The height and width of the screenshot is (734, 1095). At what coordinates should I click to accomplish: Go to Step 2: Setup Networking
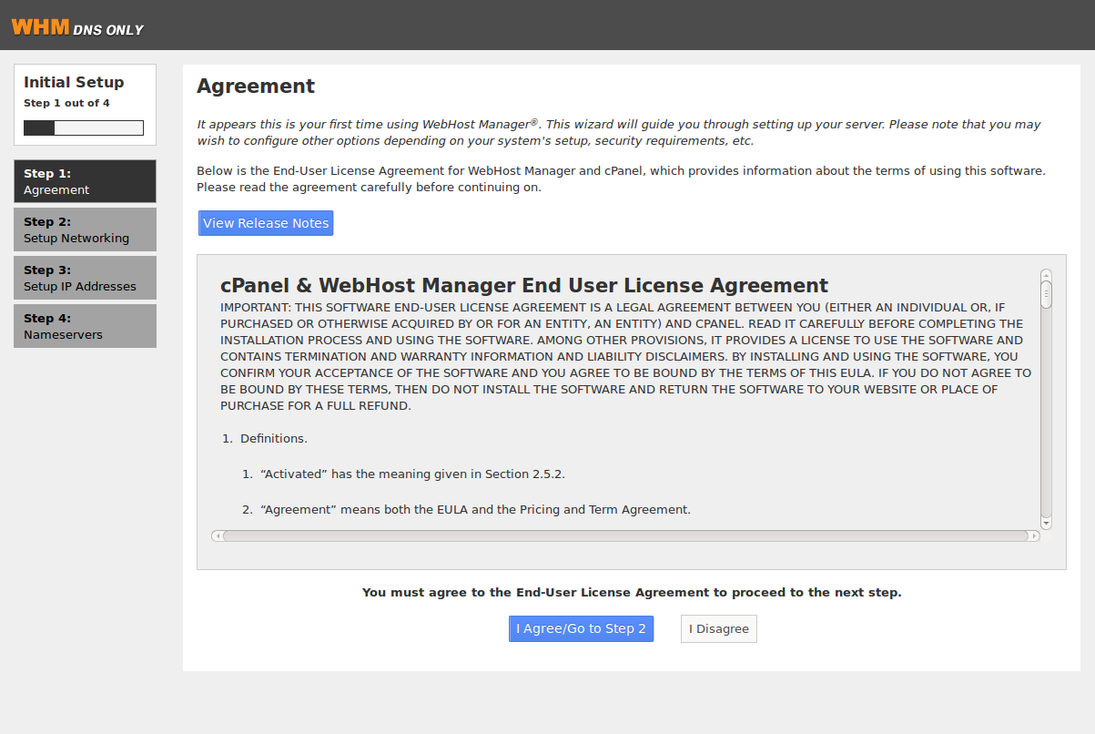85,229
